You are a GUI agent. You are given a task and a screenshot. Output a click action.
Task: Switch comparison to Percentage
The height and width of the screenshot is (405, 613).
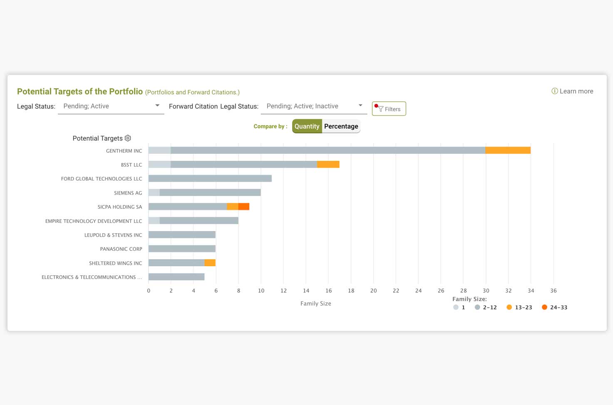[341, 126]
